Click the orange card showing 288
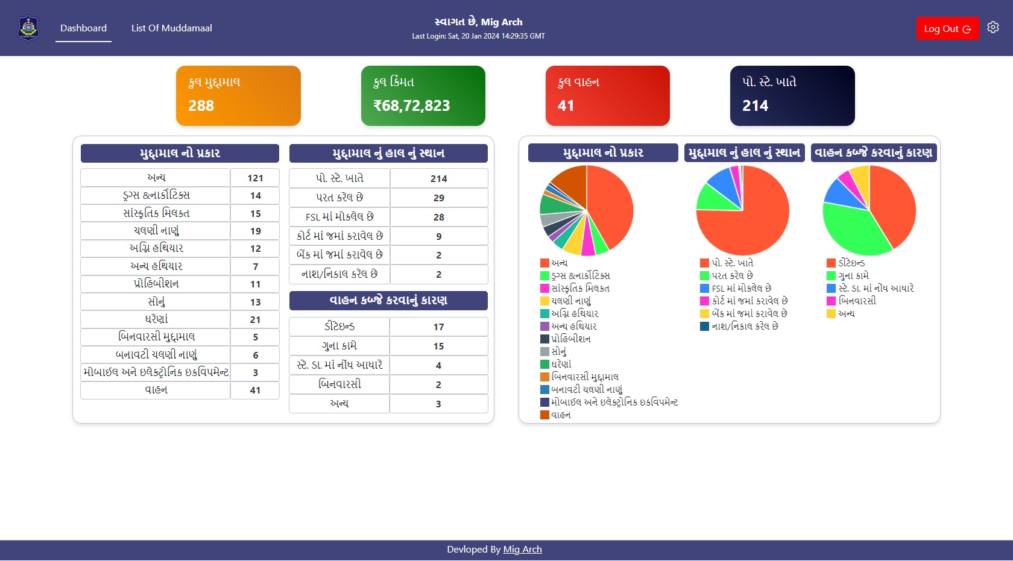The width and height of the screenshot is (1013, 561). 238,96
